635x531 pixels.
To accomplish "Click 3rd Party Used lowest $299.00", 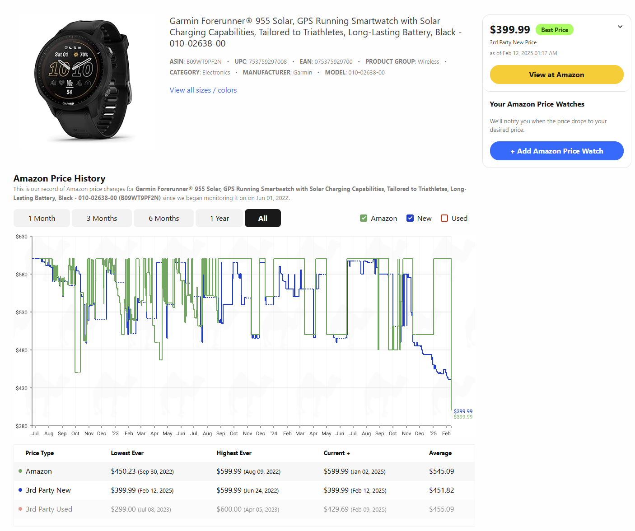I will point(123,509).
